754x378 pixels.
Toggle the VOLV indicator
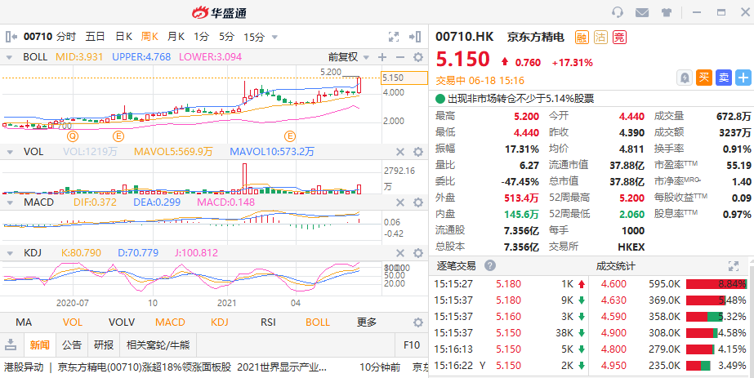(122, 322)
